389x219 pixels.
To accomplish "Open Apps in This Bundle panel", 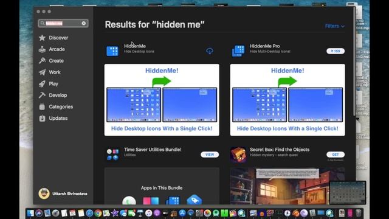I will pos(162,186).
